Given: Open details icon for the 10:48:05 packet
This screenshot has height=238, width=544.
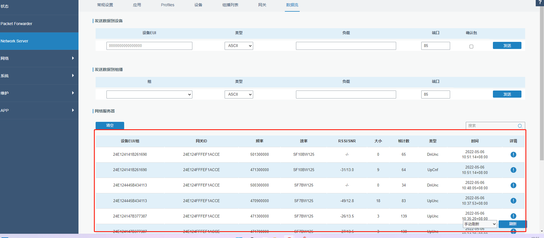Looking at the screenshot, I should tap(513, 185).
